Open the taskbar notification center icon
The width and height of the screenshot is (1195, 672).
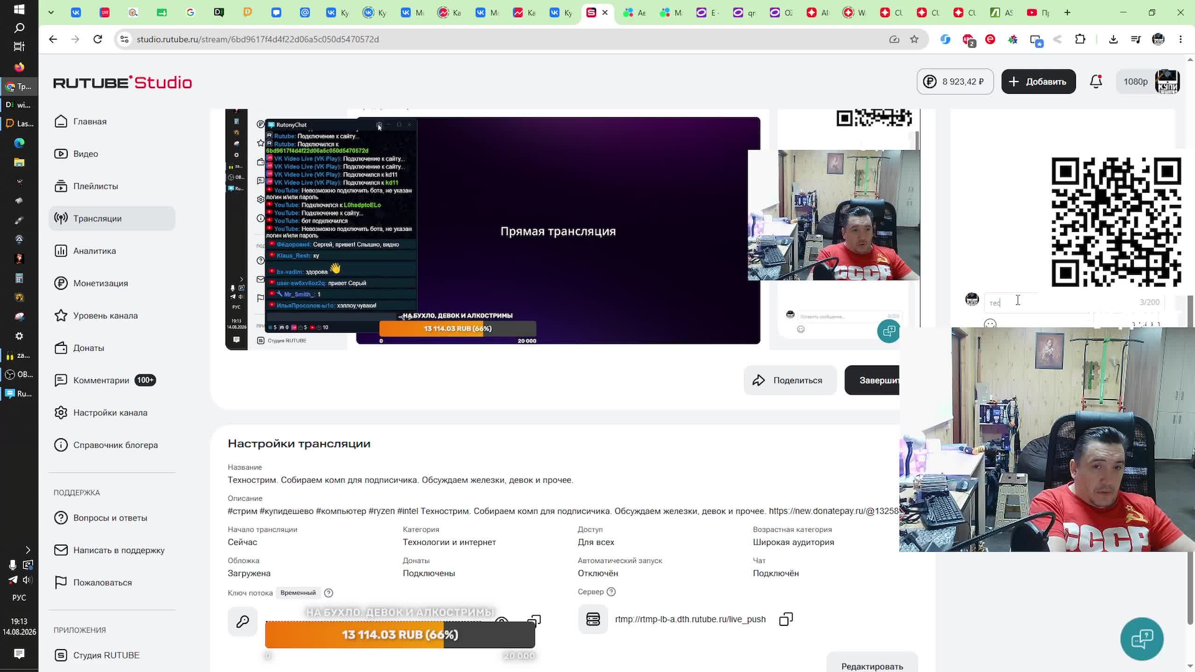(x=19, y=654)
